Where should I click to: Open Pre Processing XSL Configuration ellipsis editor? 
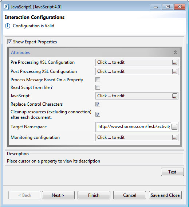[175, 62]
